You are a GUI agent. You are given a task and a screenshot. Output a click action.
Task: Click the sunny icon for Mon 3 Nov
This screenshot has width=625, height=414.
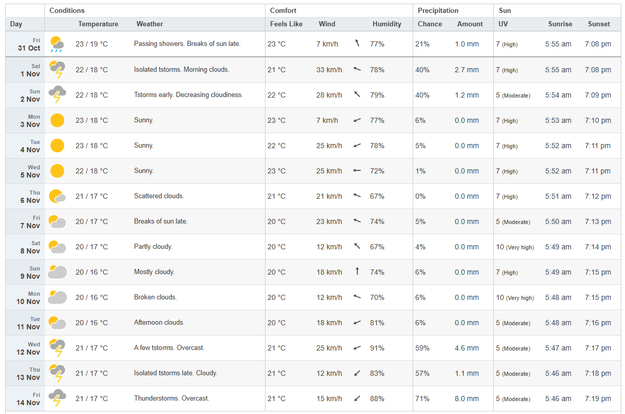57,120
